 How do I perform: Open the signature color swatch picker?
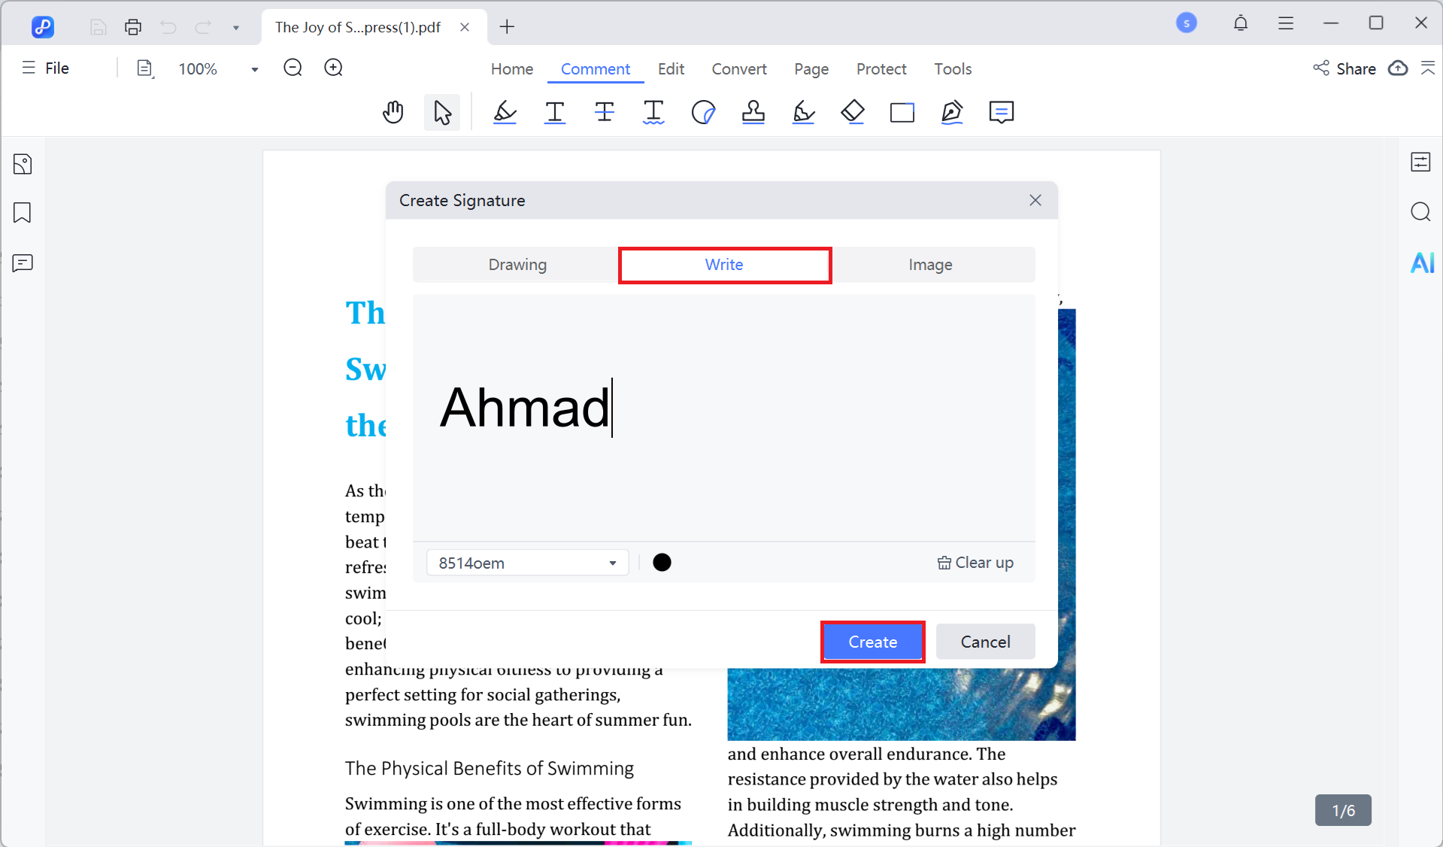[662, 562]
